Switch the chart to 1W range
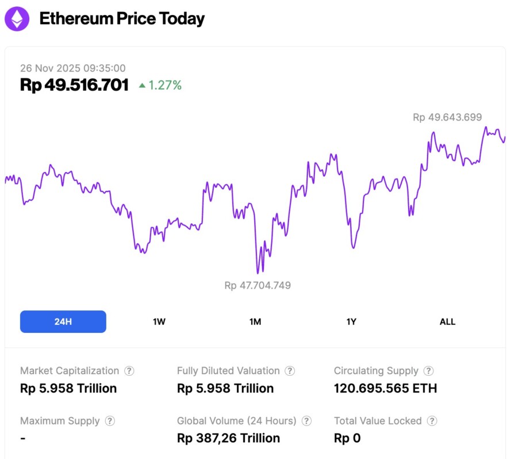507x459 pixels. (159, 322)
